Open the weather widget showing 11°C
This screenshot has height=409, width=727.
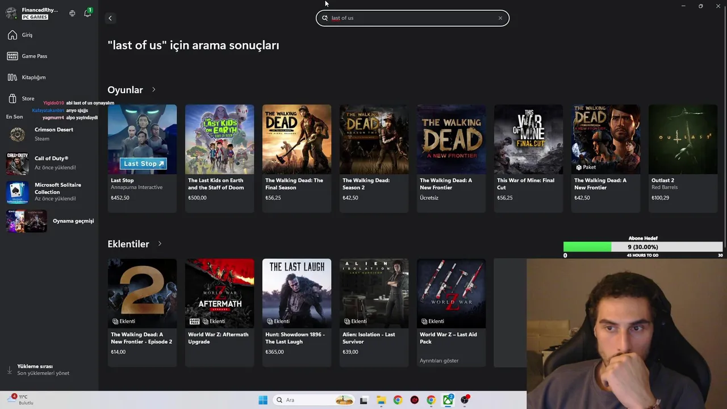20,399
